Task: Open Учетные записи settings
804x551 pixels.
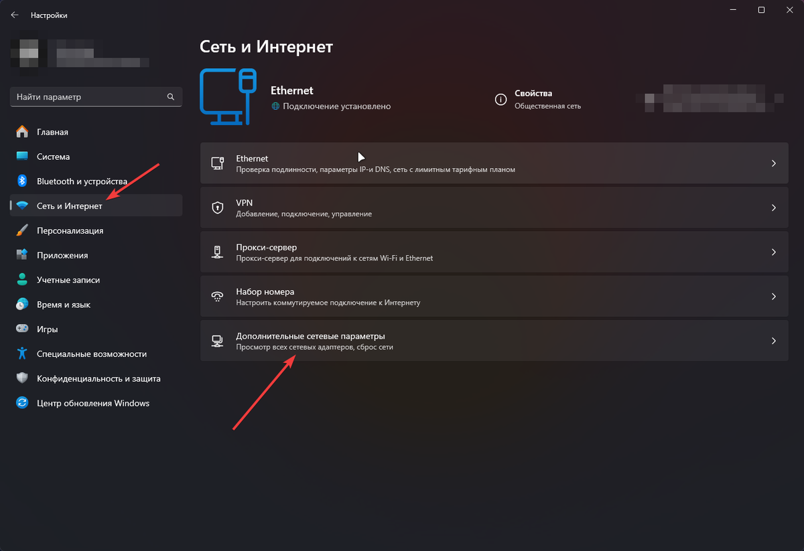Action: (96, 280)
